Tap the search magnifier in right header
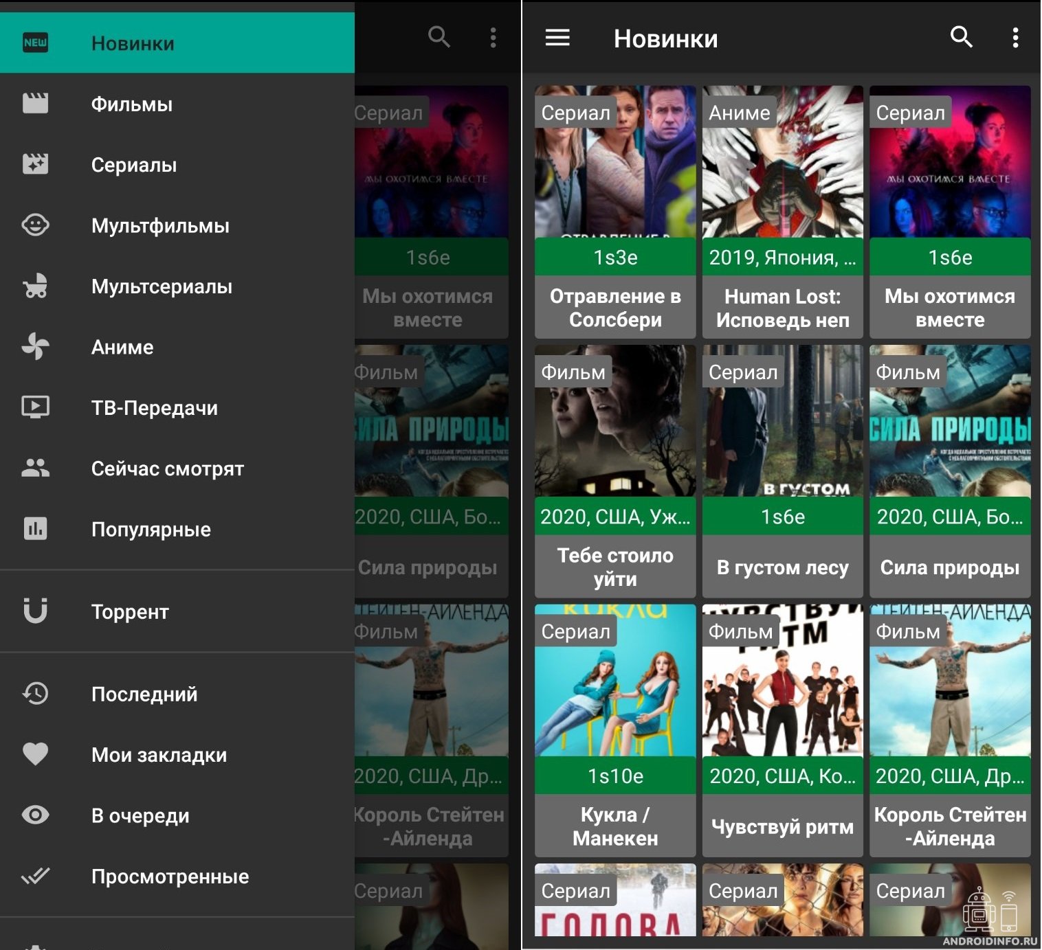 click(x=961, y=37)
